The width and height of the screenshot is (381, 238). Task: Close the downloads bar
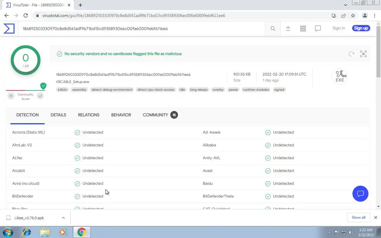pyautogui.click(x=375, y=217)
